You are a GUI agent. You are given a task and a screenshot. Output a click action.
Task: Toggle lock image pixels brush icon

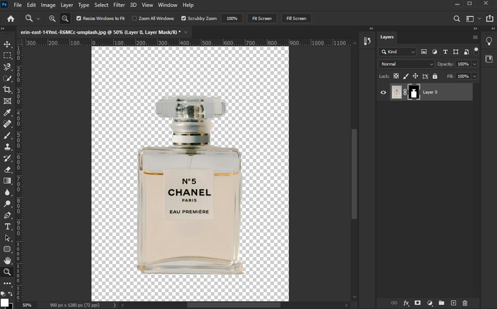pyautogui.click(x=406, y=76)
